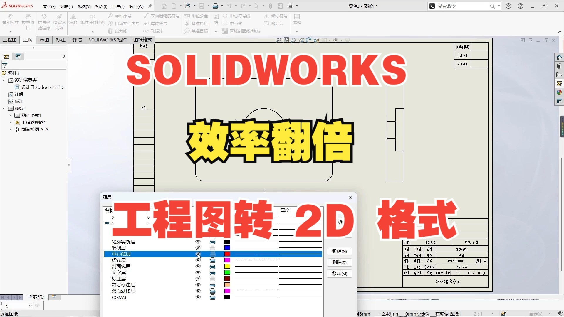Click the 表格 (Table) toolbar icon
Image resolution: width=564 pixels, height=317 pixels.
(297, 19)
